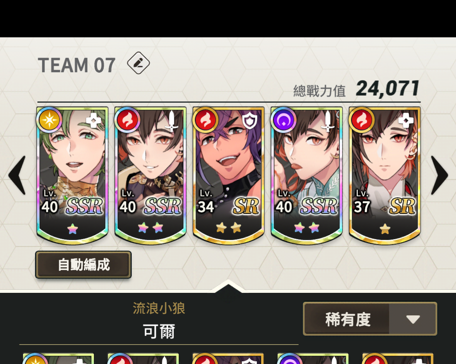456x364 pixels.
Task: Tap the 自動編成 auto-formation button
Action: click(x=83, y=265)
